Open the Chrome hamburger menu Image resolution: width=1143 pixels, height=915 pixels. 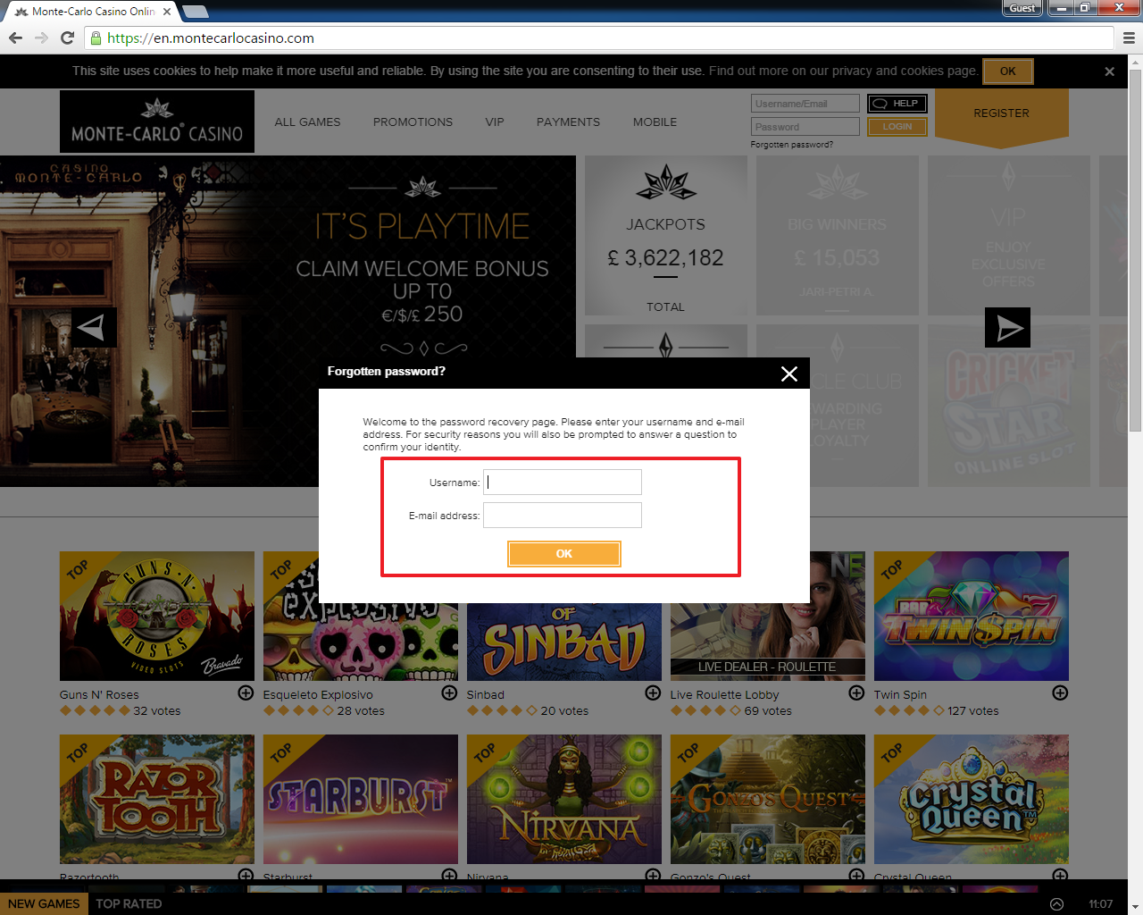tap(1129, 38)
